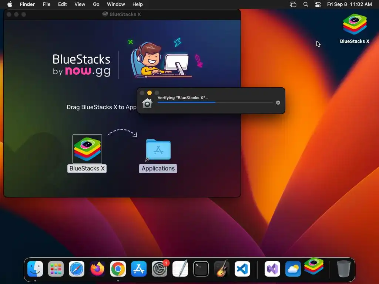Open System Settings from the Dock
The height and width of the screenshot is (284, 379).
tap(160, 269)
